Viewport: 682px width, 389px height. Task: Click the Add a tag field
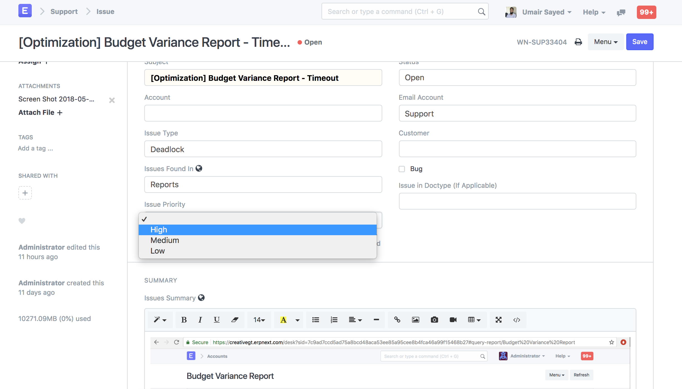point(35,148)
